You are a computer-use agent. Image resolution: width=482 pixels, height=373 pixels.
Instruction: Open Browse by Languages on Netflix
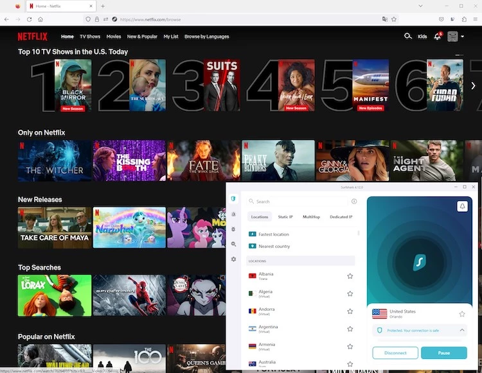click(206, 37)
